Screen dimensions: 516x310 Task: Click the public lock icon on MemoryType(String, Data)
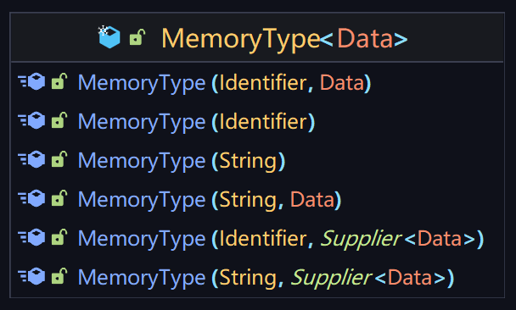[x=59, y=198]
